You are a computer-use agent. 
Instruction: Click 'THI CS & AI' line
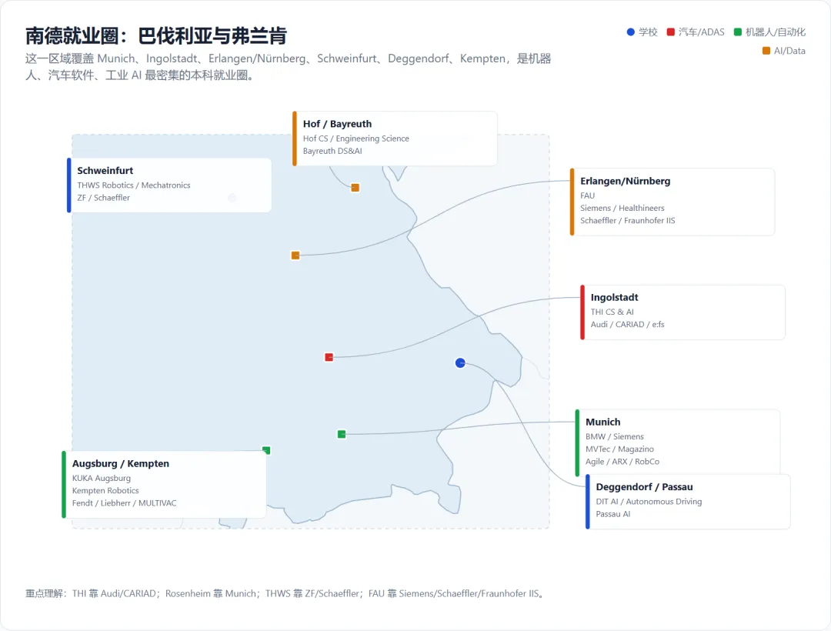[x=612, y=312]
